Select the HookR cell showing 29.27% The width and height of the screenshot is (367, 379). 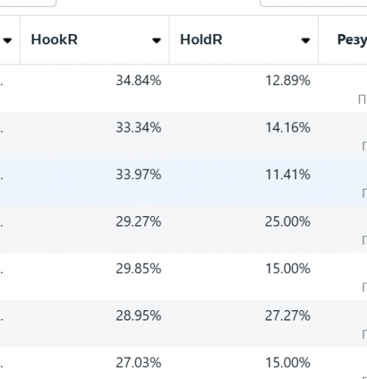[138, 221]
